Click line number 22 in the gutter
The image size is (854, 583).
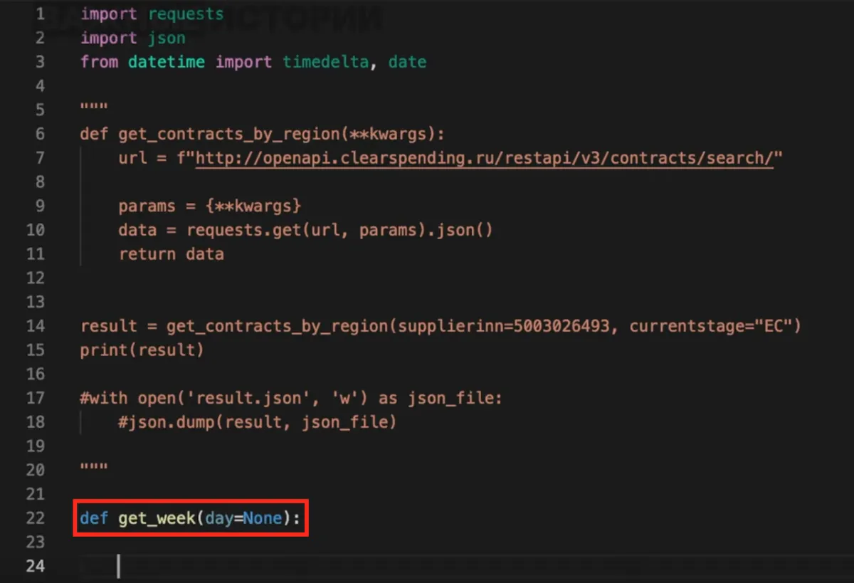[35, 518]
